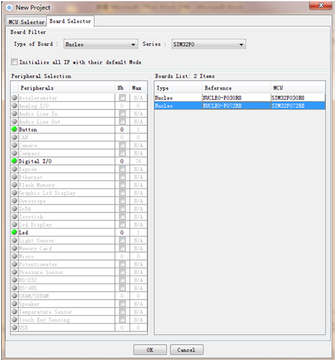Switch to the MCU Selector tab

pyautogui.click(x=26, y=22)
